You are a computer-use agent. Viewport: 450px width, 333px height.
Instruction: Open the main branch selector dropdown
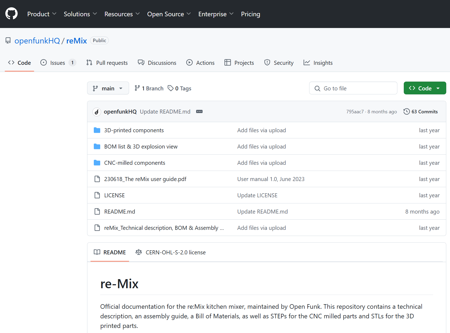[x=108, y=88]
